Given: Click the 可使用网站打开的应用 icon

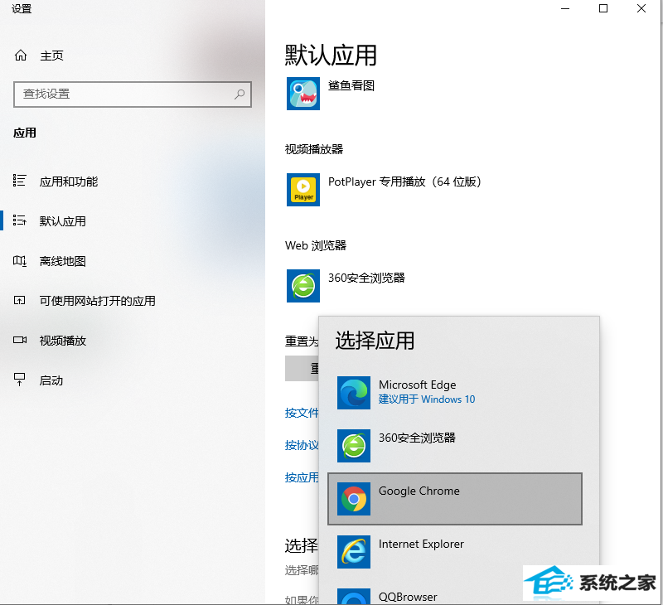Looking at the screenshot, I should click(x=19, y=301).
